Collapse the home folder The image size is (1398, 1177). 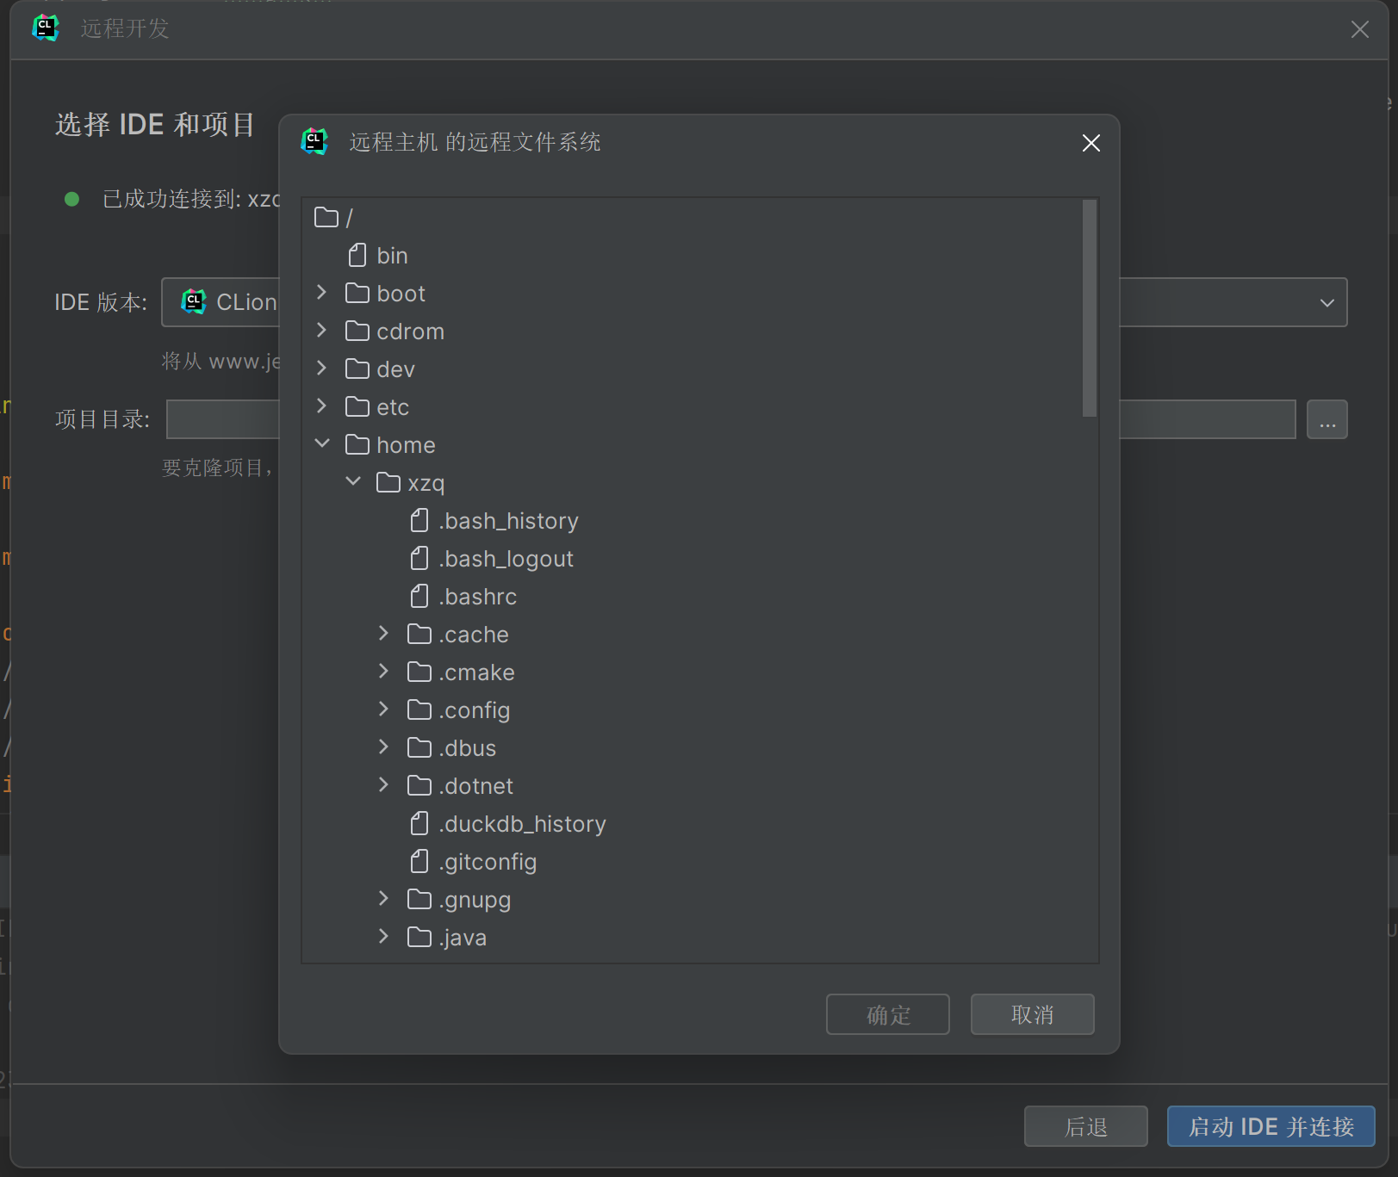321,443
